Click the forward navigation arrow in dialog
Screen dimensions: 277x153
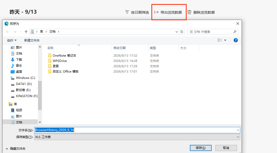click(x=15, y=32)
